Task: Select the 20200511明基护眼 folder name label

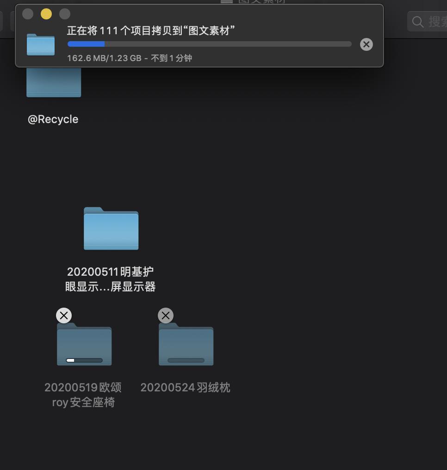Action: (x=110, y=279)
